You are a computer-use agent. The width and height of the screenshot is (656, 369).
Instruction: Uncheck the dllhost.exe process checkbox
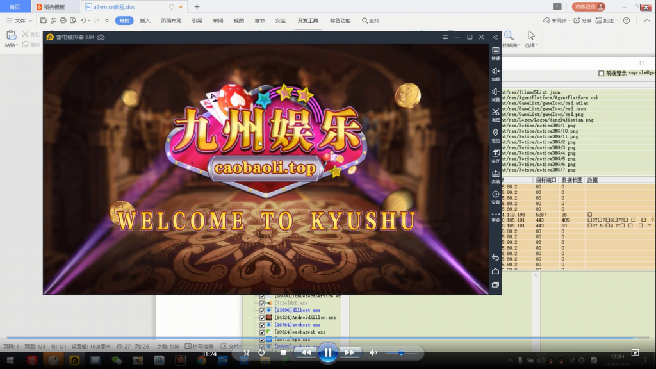[x=262, y=311]
